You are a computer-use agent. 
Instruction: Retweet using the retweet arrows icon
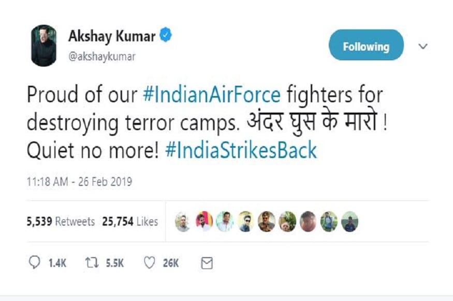[92, 263]
